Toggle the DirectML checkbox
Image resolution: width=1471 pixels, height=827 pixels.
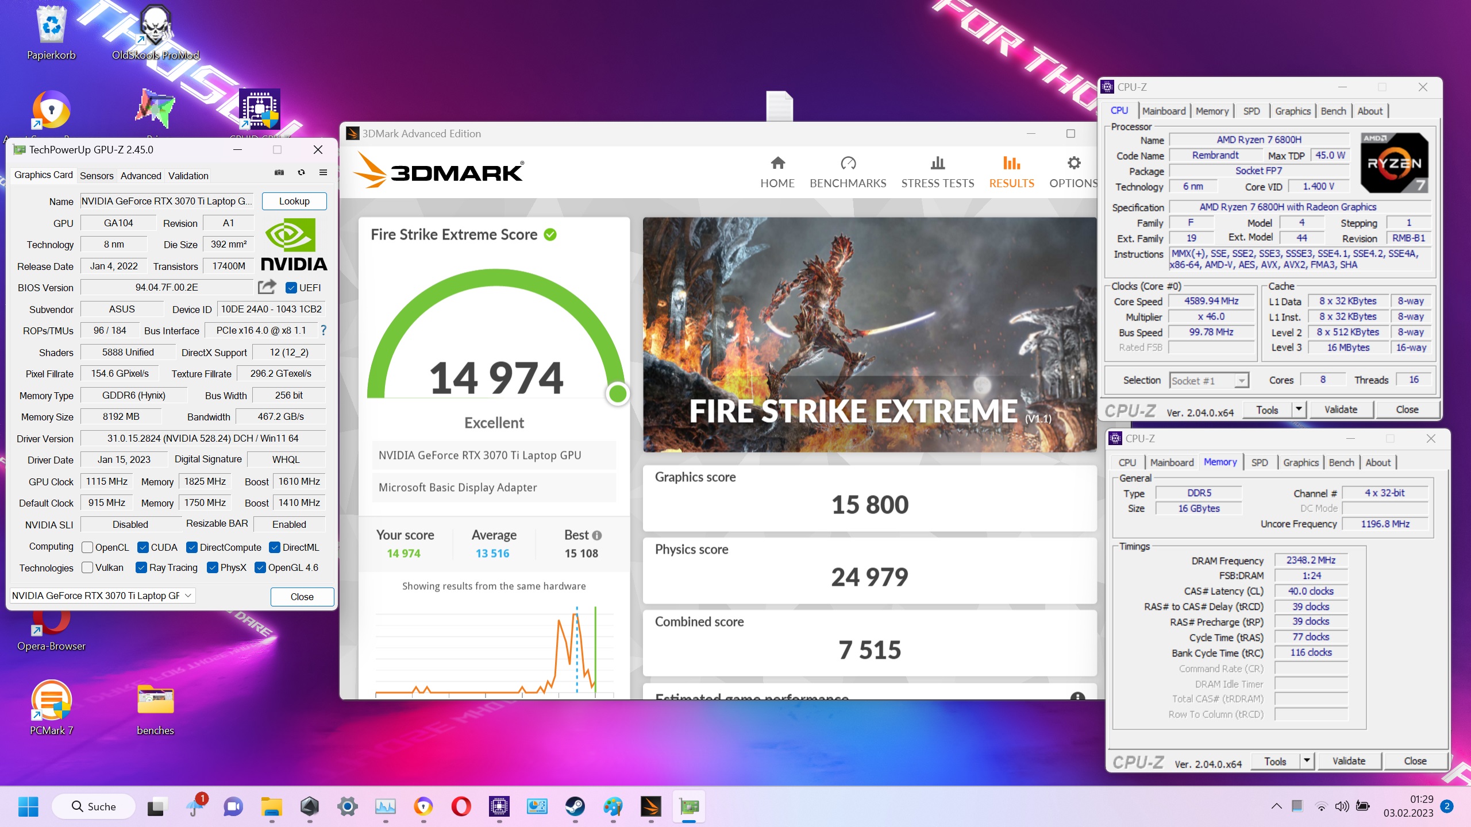[275, 547]
